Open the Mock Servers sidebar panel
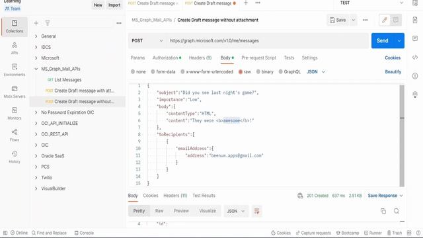 (15, 92)
